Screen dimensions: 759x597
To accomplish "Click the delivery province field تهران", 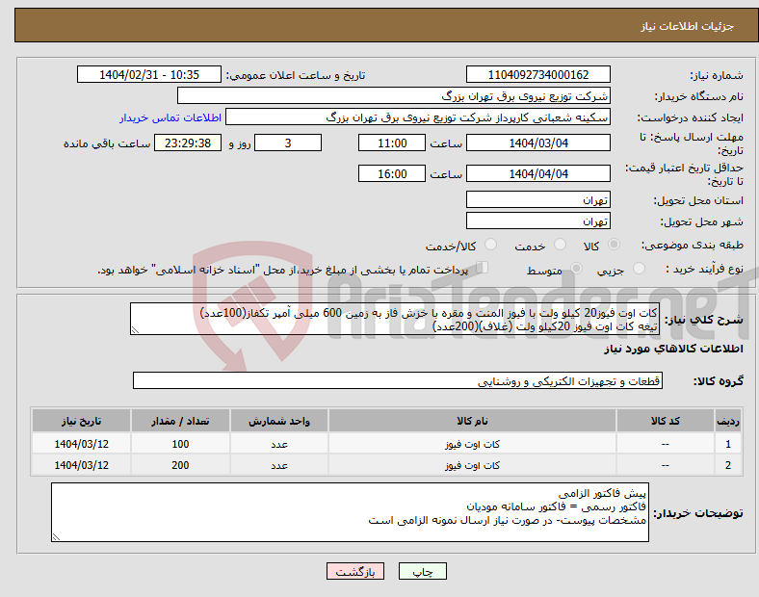I will 538,200.
